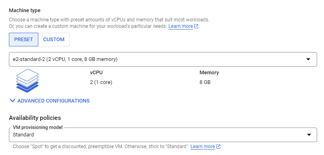This screenshot has height=155, width=324.
Task: Switch to the CUSTOM tab
Action: point(54,40)
